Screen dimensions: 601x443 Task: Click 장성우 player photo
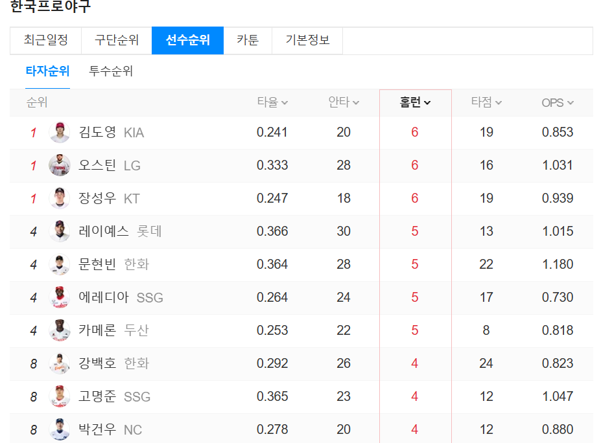point(60,198)
